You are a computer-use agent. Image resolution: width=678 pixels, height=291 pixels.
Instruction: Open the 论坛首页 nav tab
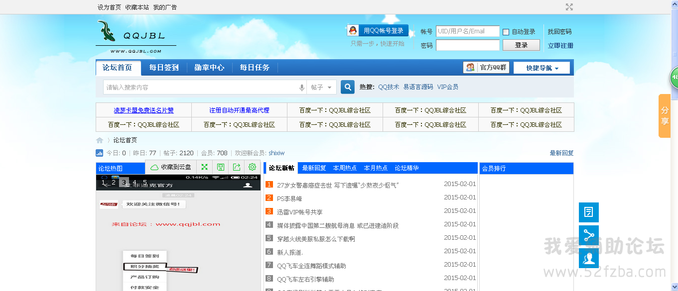click(118, 68)
